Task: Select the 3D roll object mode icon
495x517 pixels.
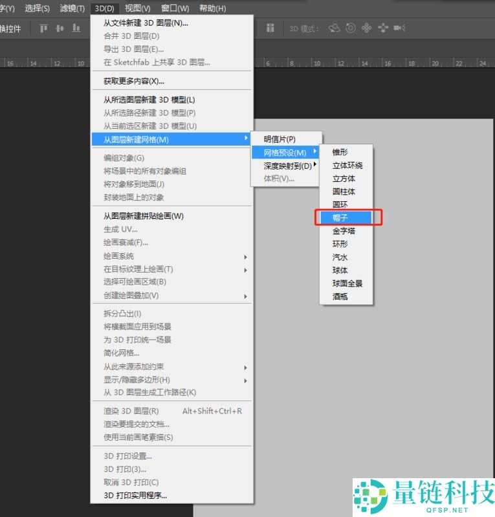Action: coord(351,28)
